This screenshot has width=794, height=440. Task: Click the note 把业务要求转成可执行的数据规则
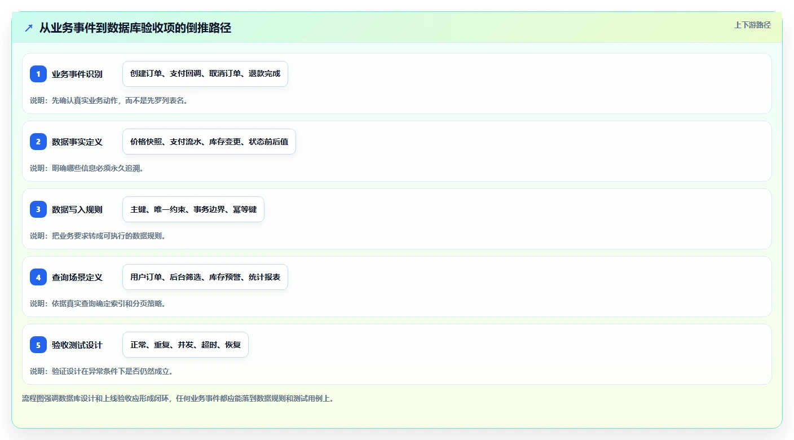(98, 236)
